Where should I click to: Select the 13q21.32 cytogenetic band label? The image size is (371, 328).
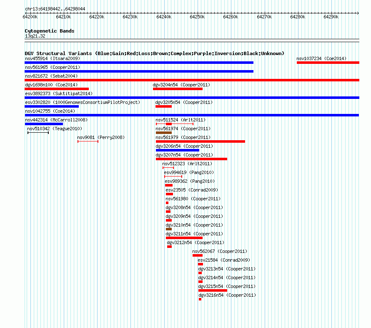[x=35, y=36]
